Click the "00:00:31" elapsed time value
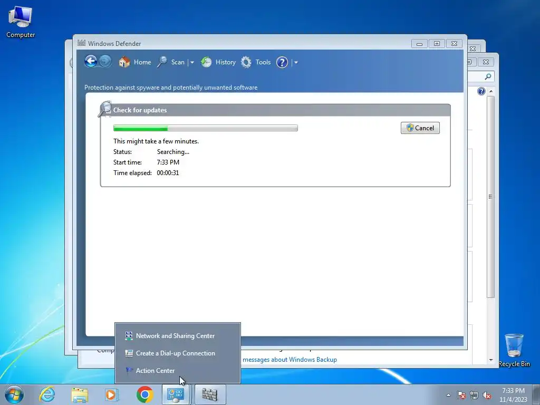Viewport: 540px width, 405px height. click(168, 173)
